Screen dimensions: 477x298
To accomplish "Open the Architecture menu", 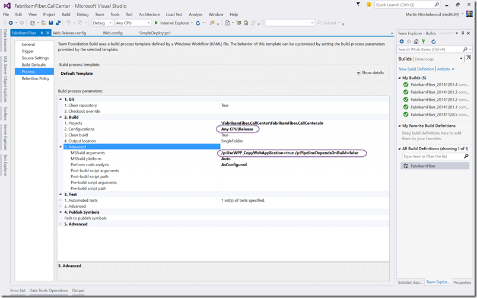I will coord(150,14).
